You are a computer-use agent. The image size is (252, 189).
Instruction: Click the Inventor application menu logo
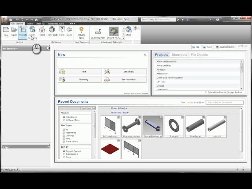click(4, 20)
